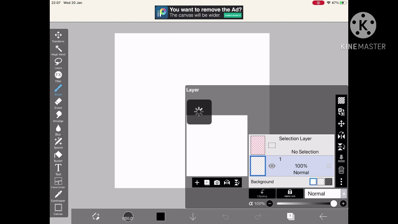Open the black color swatch

click(160, 217)
